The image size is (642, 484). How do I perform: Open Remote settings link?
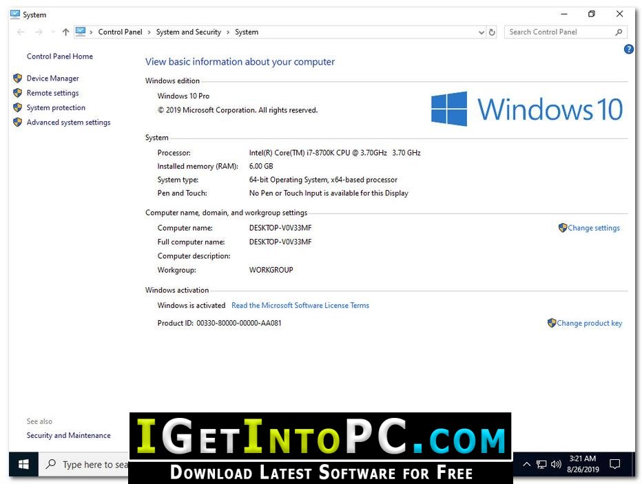point(52,93)
